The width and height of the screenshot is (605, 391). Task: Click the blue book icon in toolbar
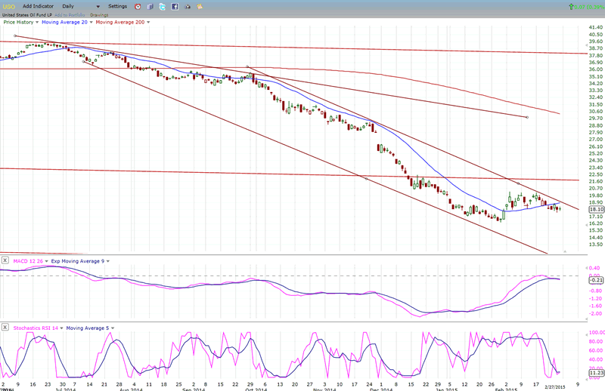tap(150, 6)
